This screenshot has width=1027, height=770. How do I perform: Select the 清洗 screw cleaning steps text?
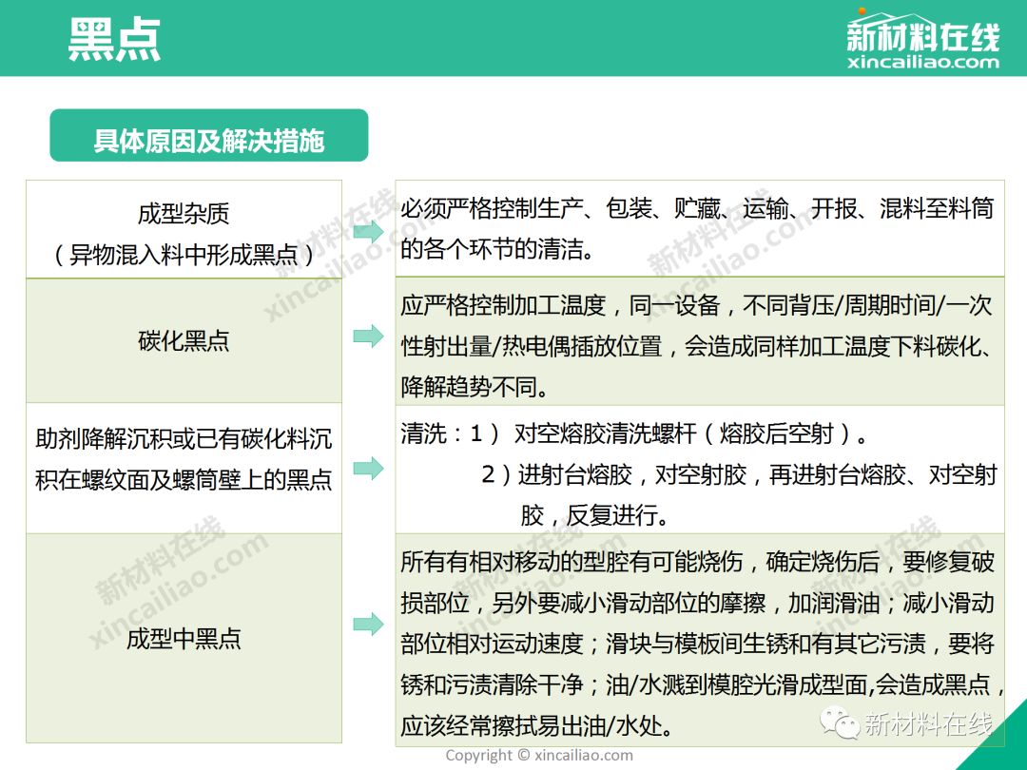click(697, 474)
